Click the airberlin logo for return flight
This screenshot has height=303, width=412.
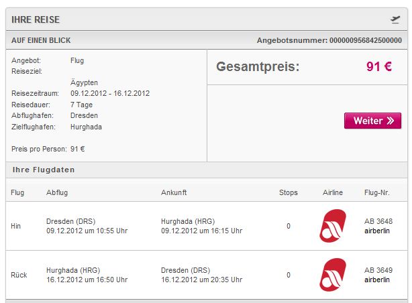[333, 275]
